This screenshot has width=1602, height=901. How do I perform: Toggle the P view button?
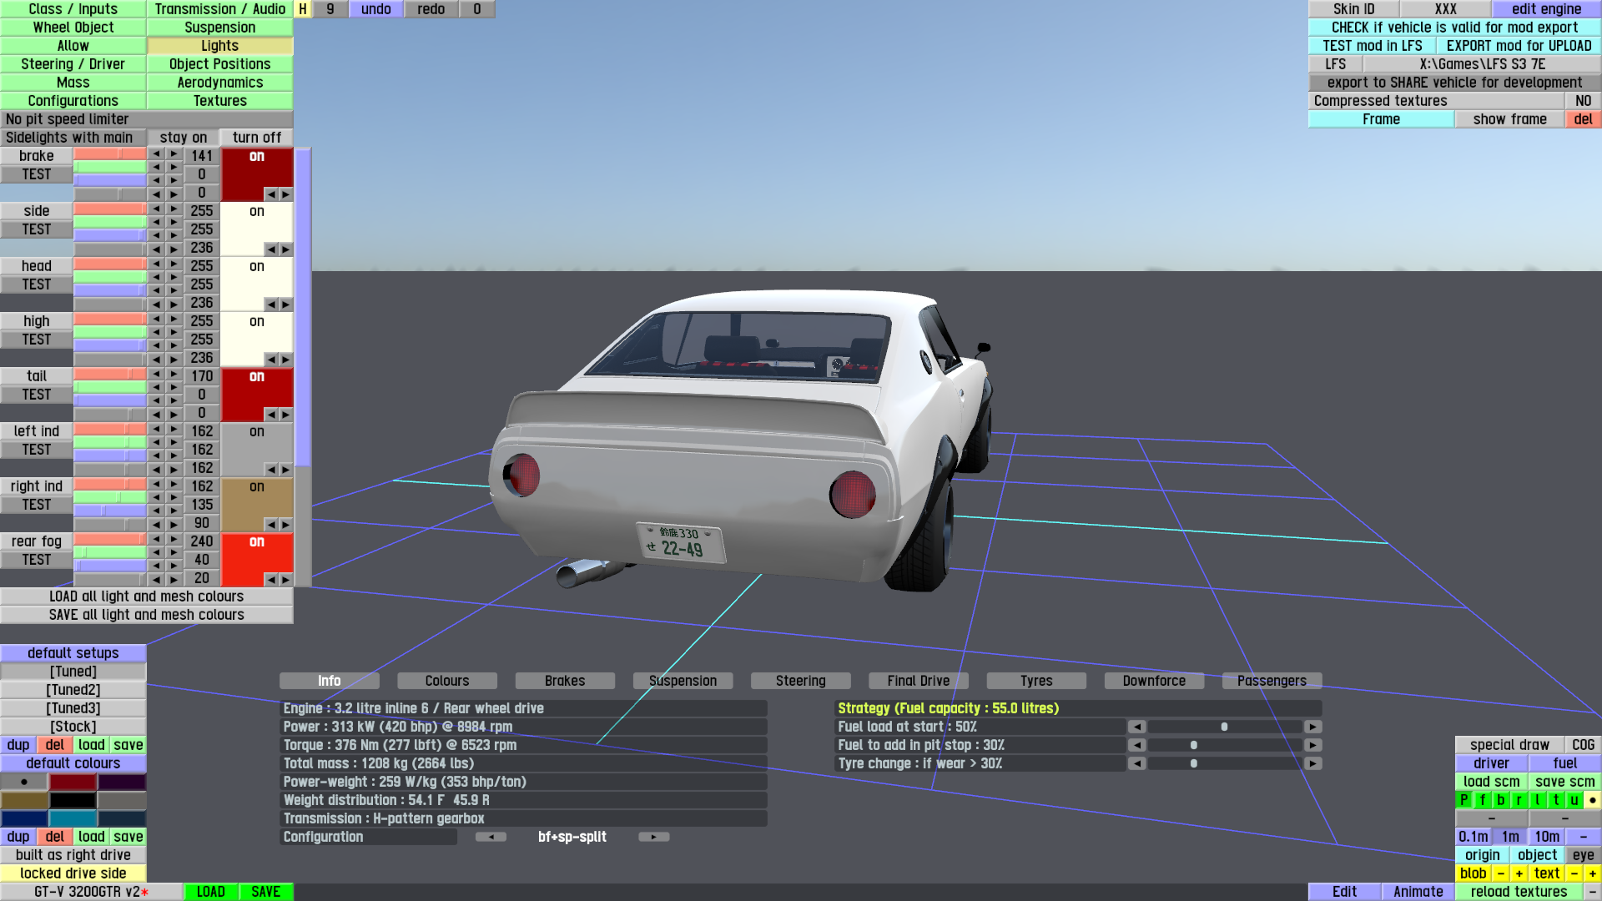point(1464,800)
